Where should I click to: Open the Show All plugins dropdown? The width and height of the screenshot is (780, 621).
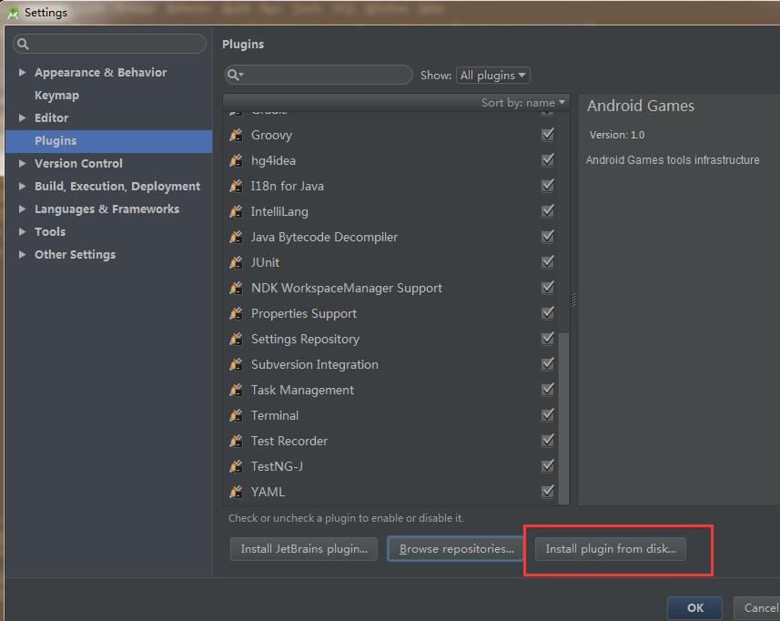[x=493, y=76]
